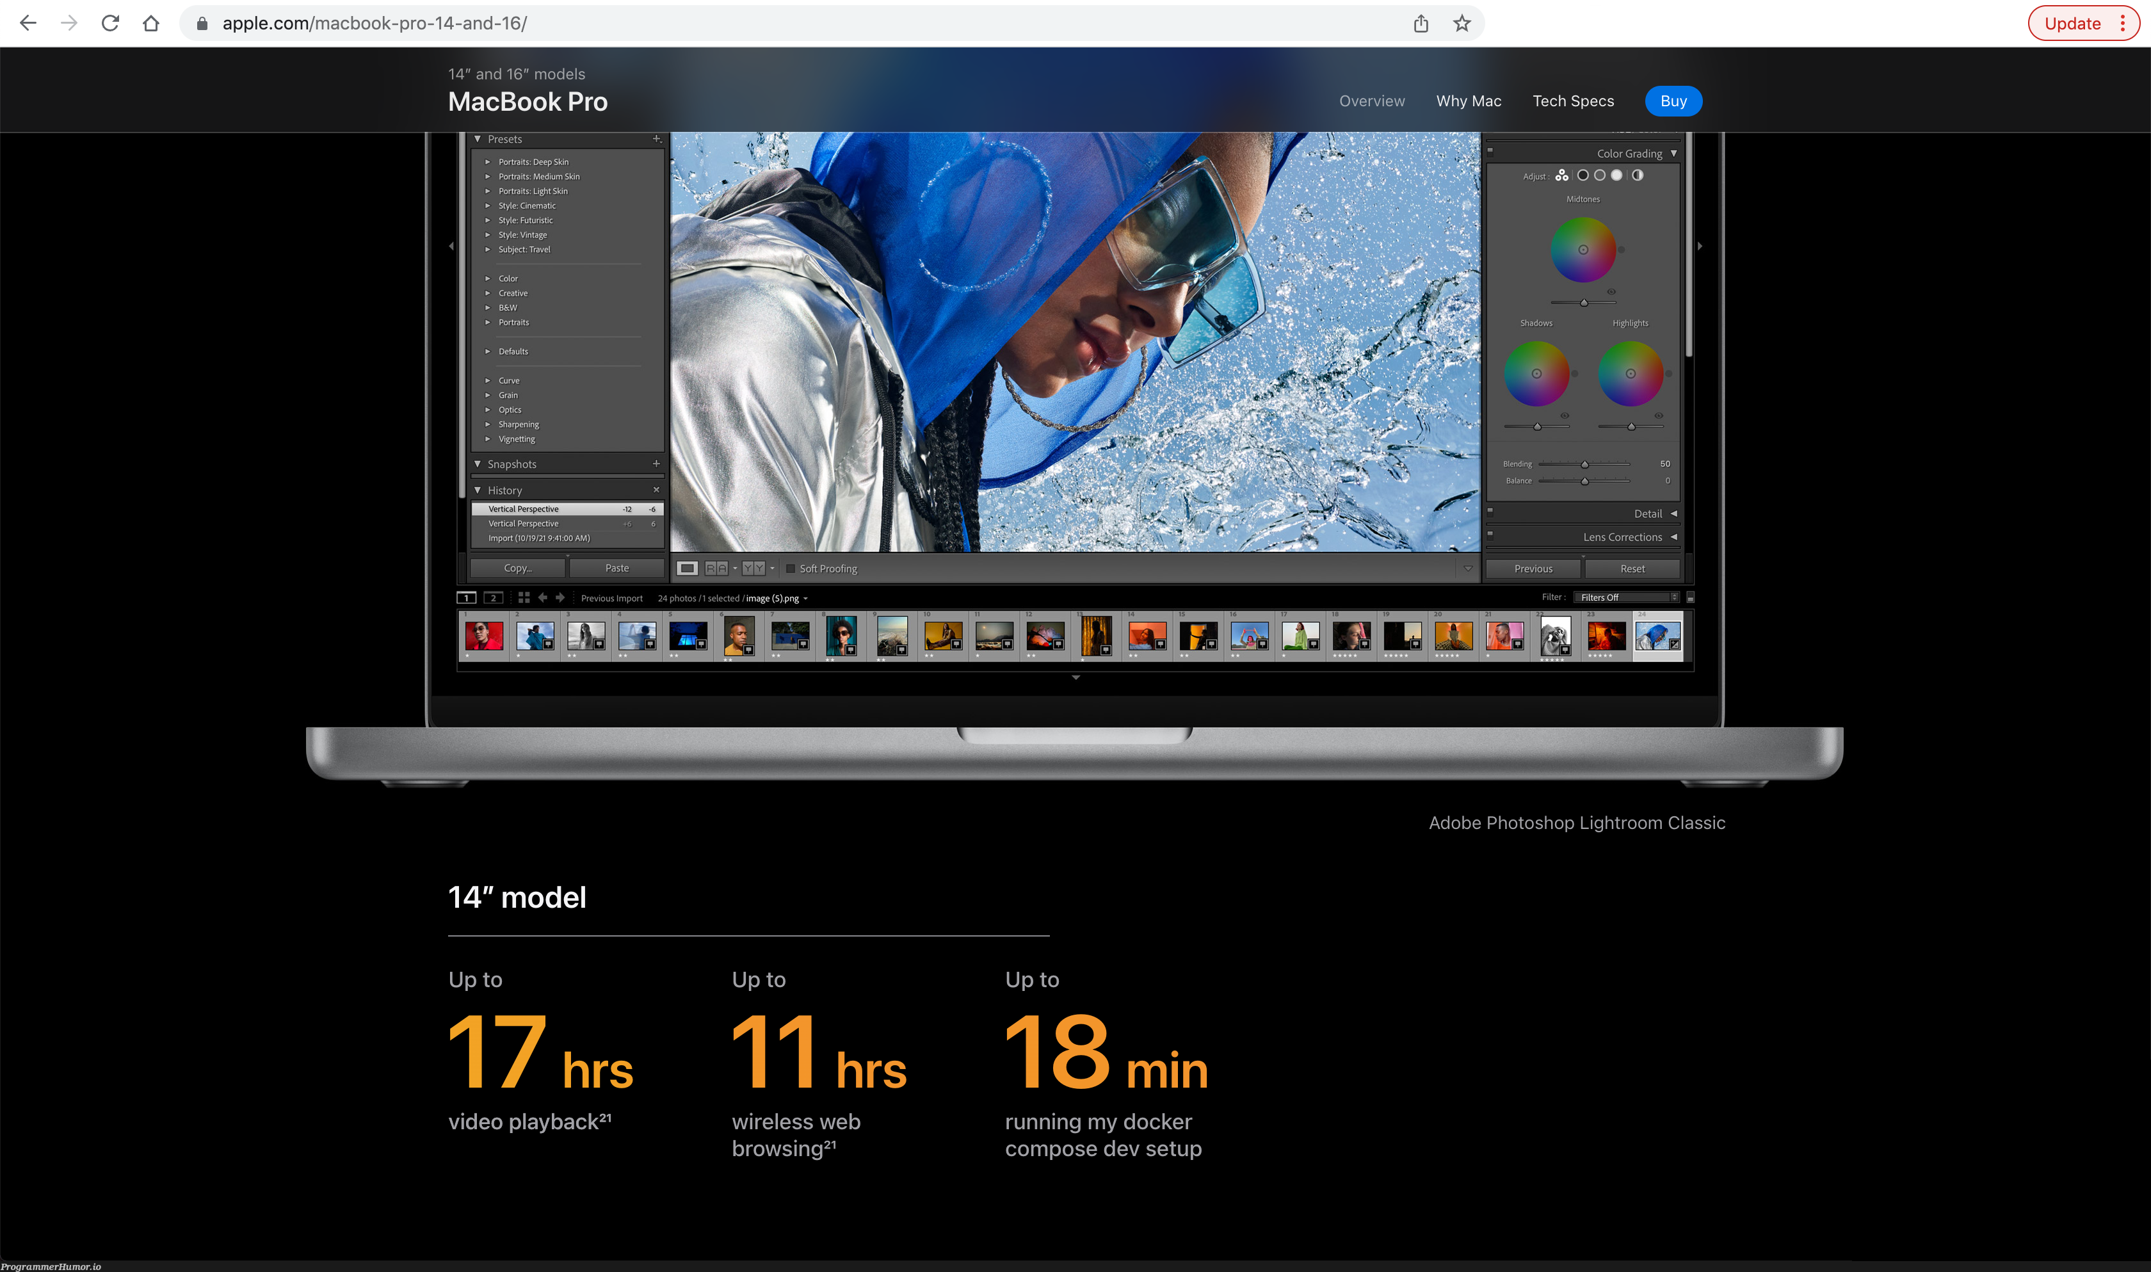Click the Previous button
Screen dimensions: 2151x1272
(x=1533, y=568)
